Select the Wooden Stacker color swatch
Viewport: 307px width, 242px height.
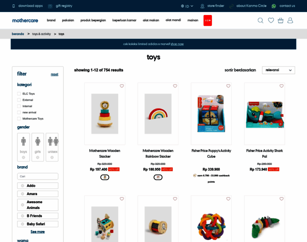[x=105, y=177]
